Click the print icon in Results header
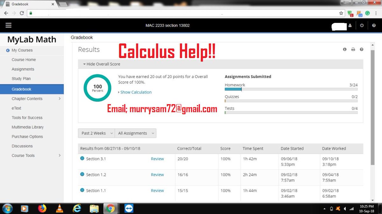The height and width of the screenshot is (214, 382). pyautogui.click(x=353, y=50)
